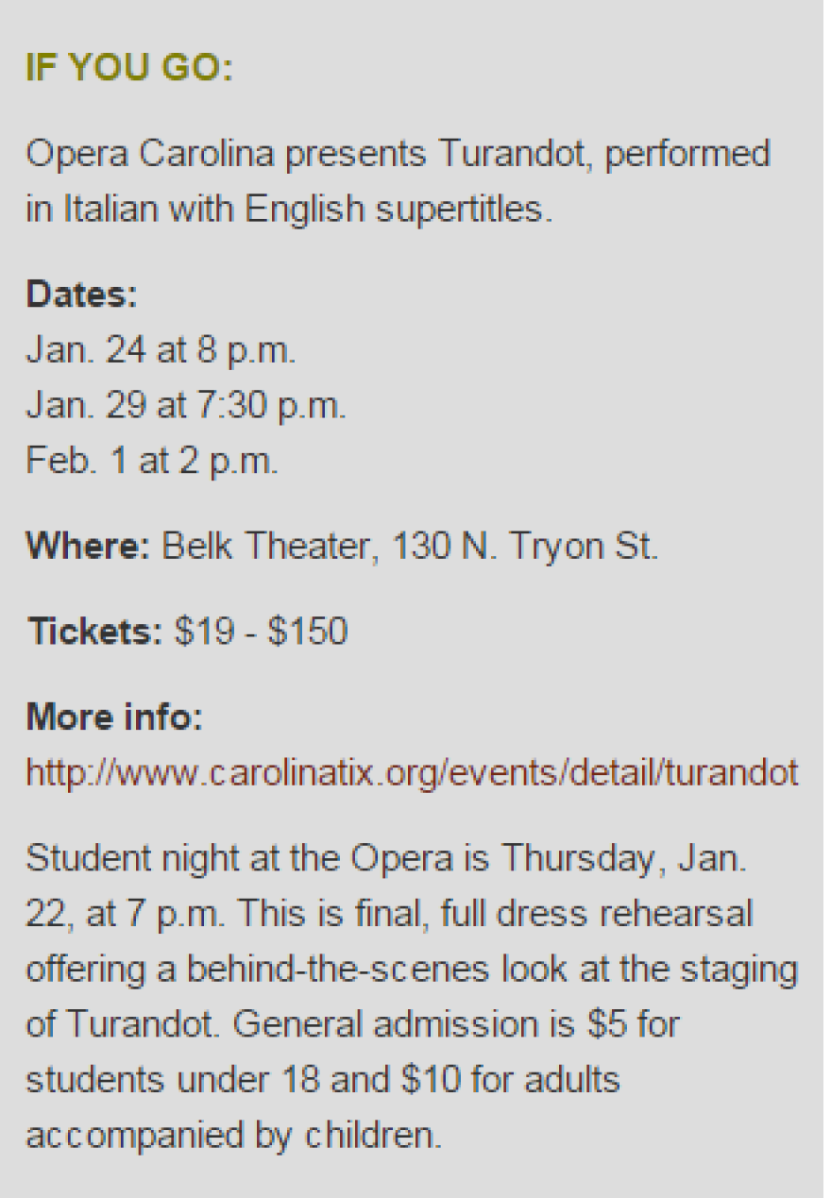The width and height of the screenshot is (831, 1198).
Task: Click 'students under 18 and $10' line
Action: click(x=321, y=1079)
